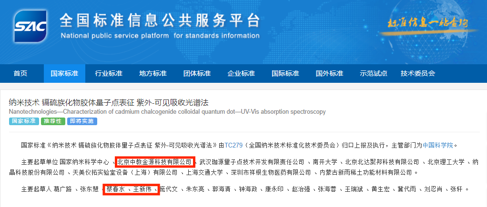The height and width of the screenshot is (207, 487).
Task: Click drafting unit 上海交通大学
Action: (x=204, y=172)
